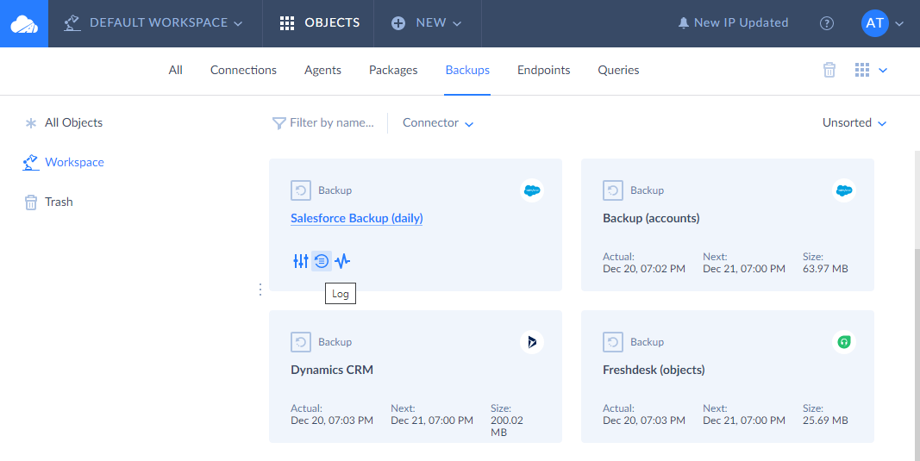
Task: Click the Dynamics connector logo
Action: point(532,342)
